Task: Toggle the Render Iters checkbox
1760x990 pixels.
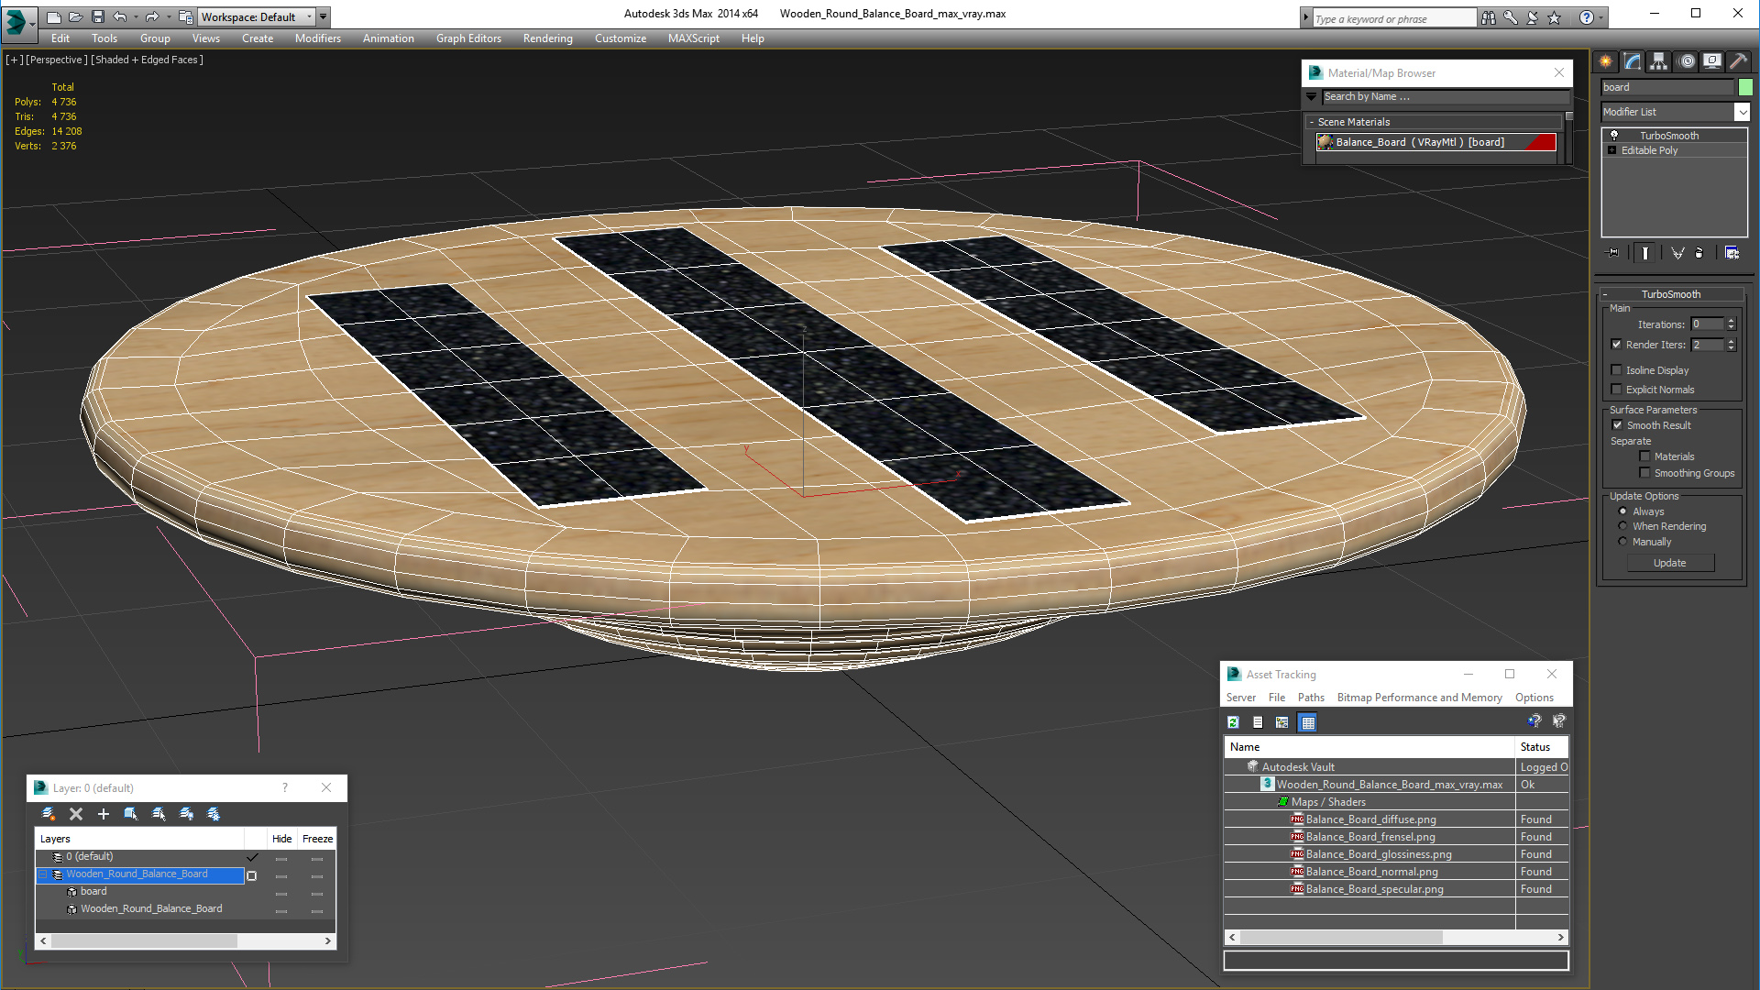Action: click(x=1617, y=345)
